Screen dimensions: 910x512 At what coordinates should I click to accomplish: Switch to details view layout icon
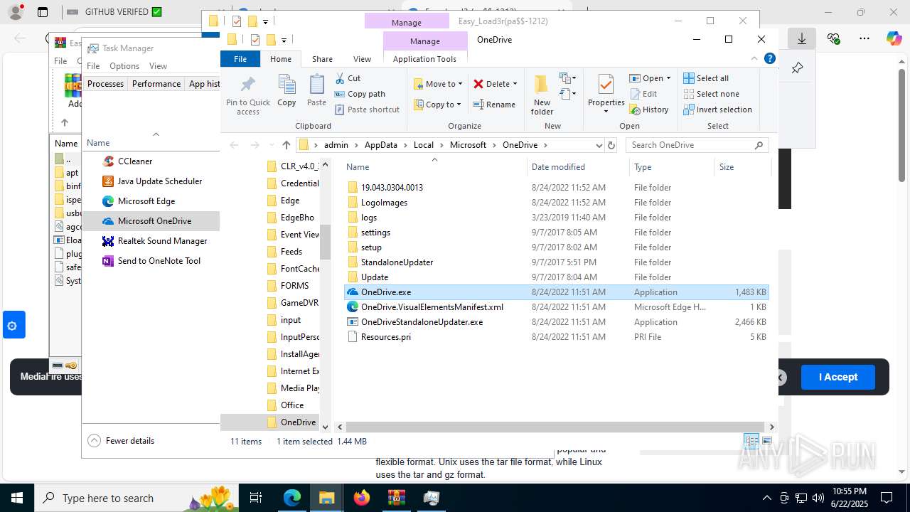(x=751, y=441)
